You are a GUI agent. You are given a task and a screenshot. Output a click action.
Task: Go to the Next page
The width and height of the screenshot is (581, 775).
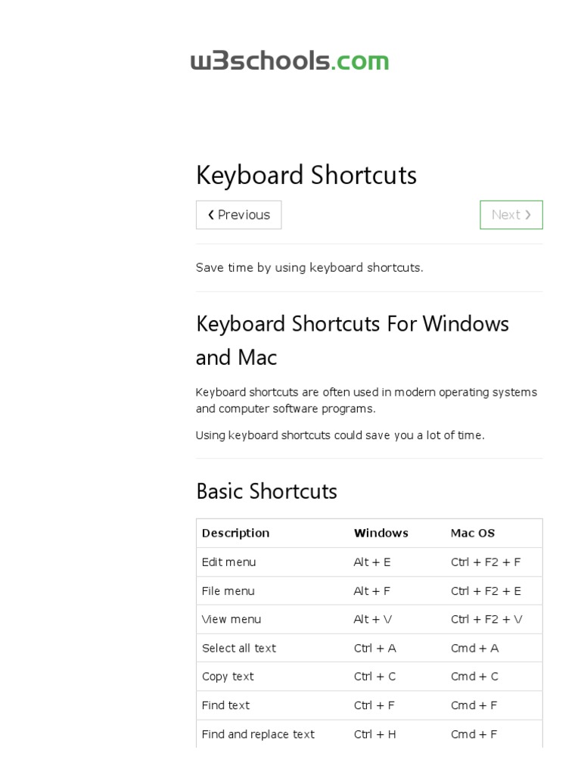pyautogui.click(x=511, y=215)
